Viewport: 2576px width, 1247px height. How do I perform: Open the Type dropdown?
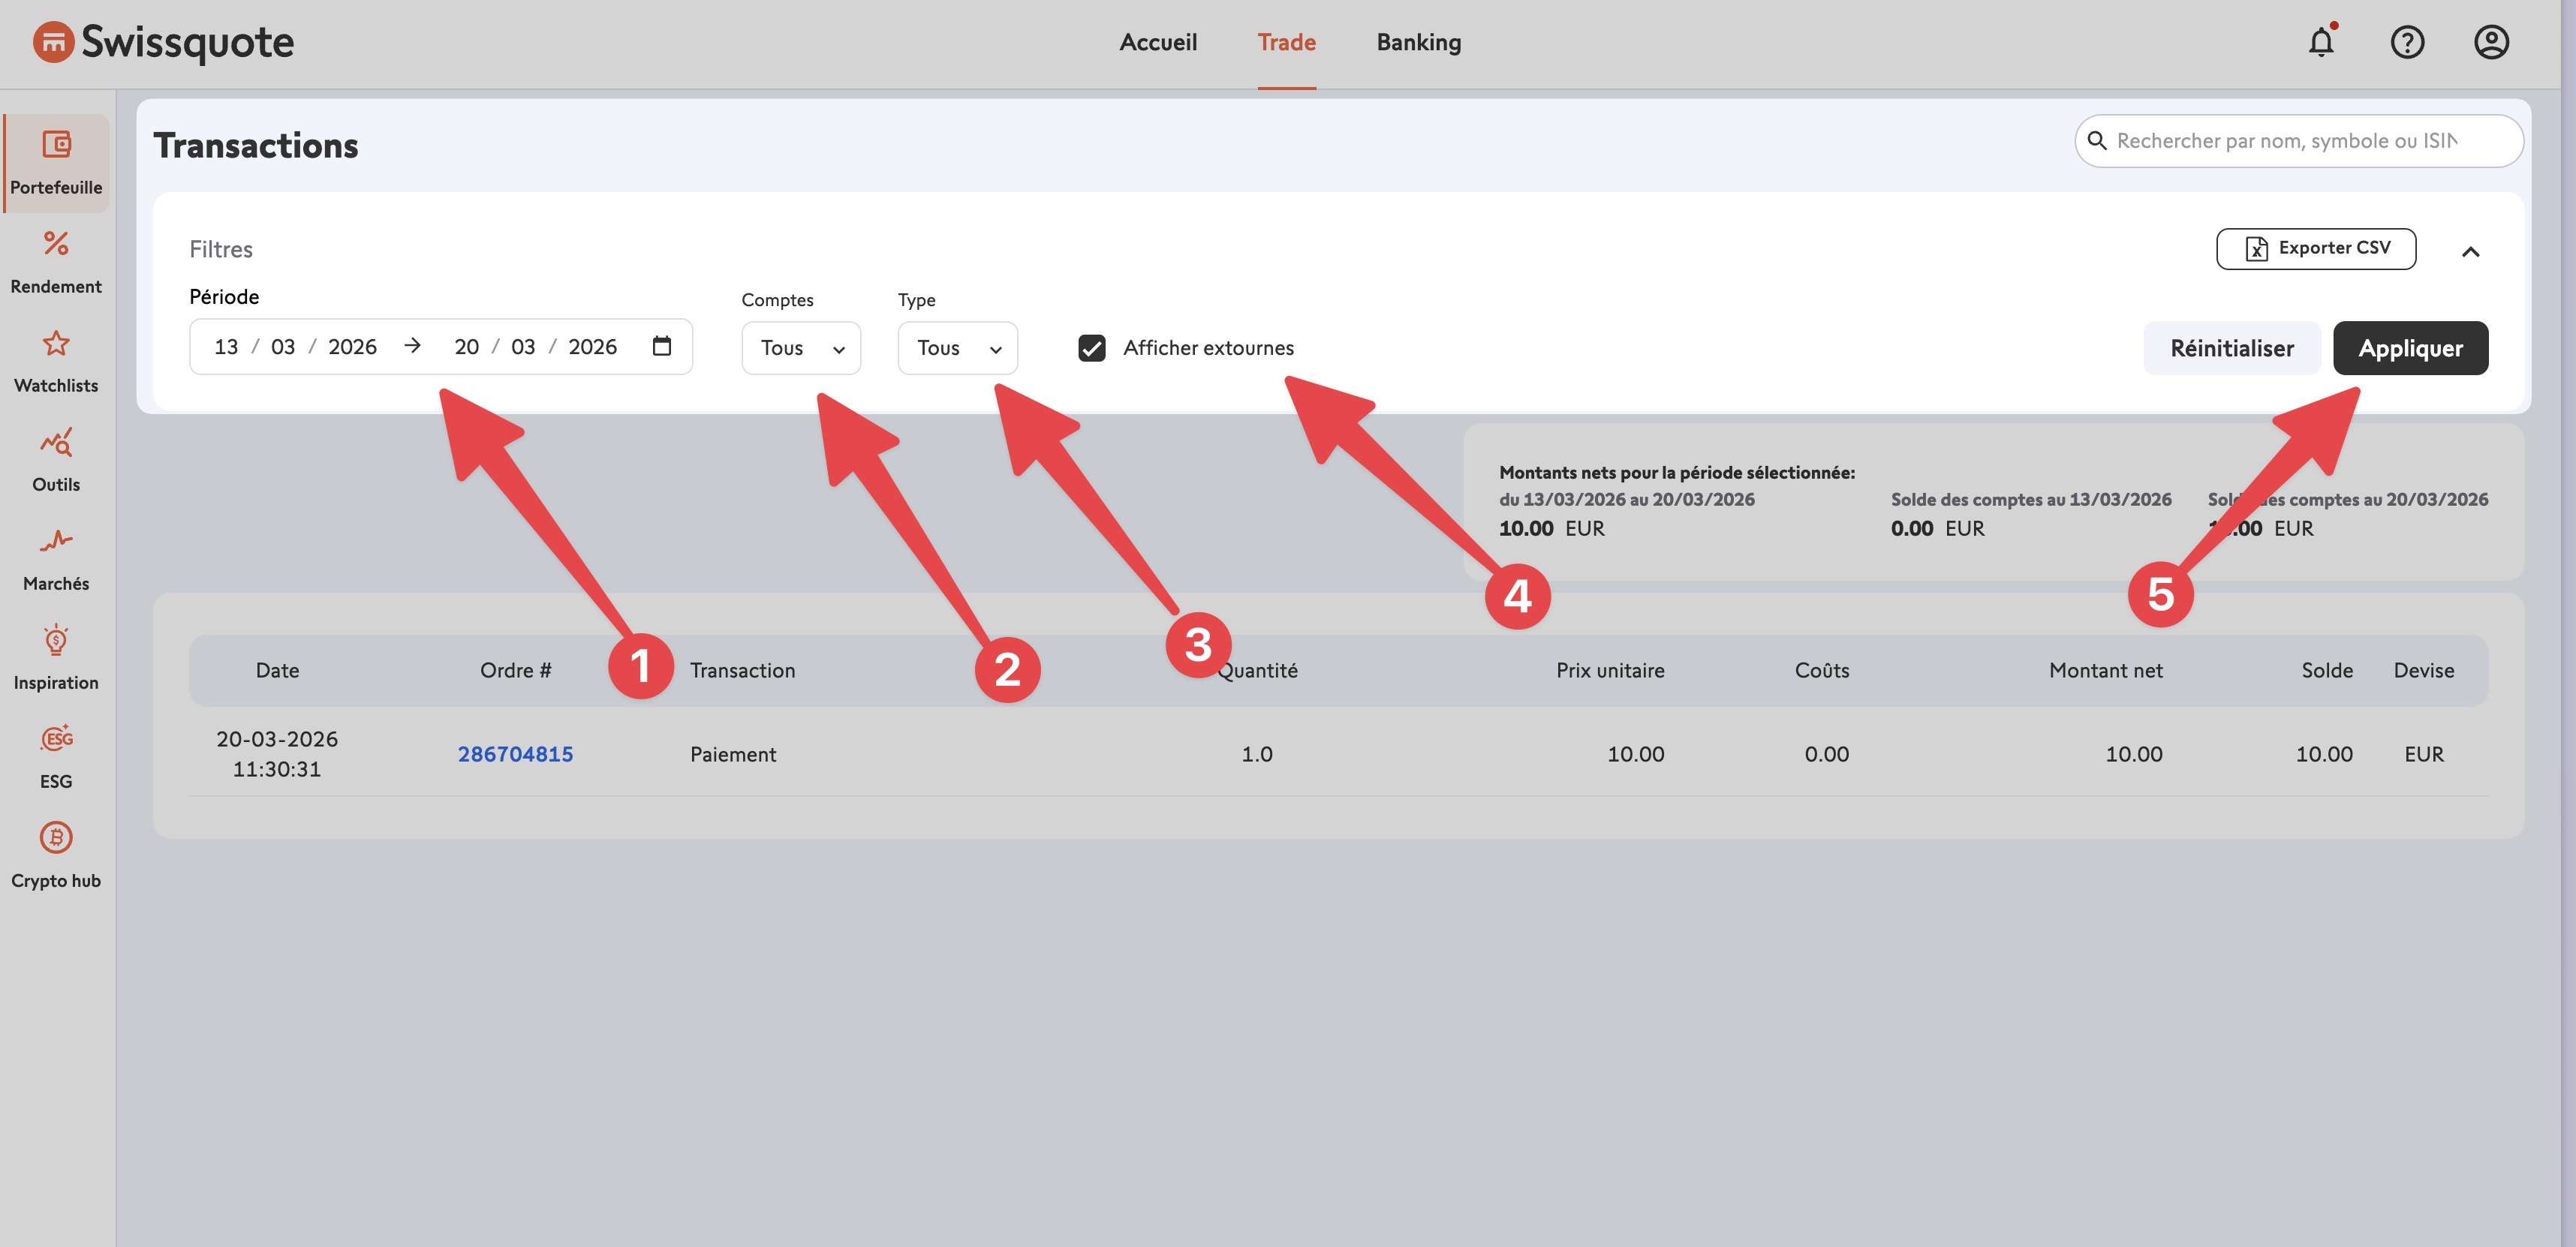(x=957, y=348)
